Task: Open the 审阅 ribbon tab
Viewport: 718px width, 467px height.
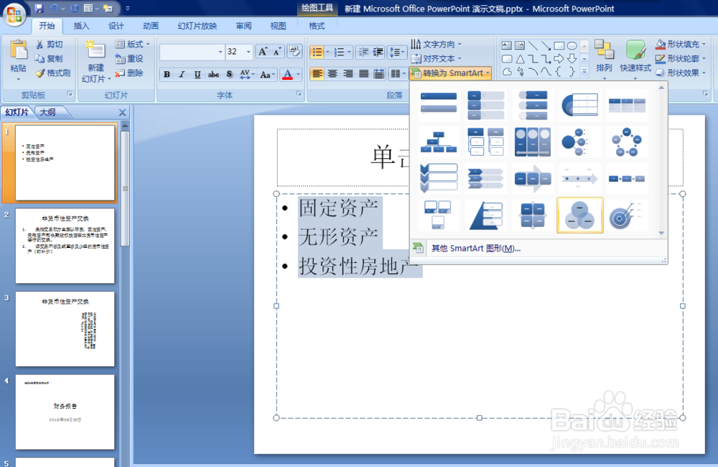Action: [x=243, y=26]
